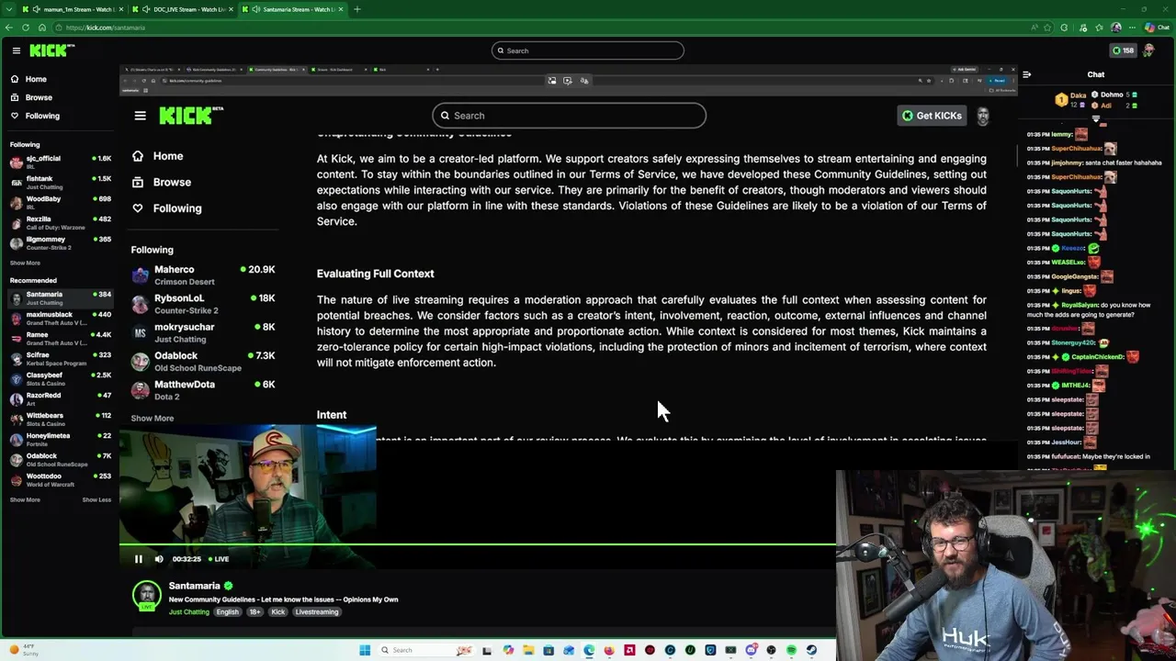Screen dimensions: 1176x661
Task: Open the Copilot Chat button in Edge
Action: pyautogui.click(x=1156, y=28)
